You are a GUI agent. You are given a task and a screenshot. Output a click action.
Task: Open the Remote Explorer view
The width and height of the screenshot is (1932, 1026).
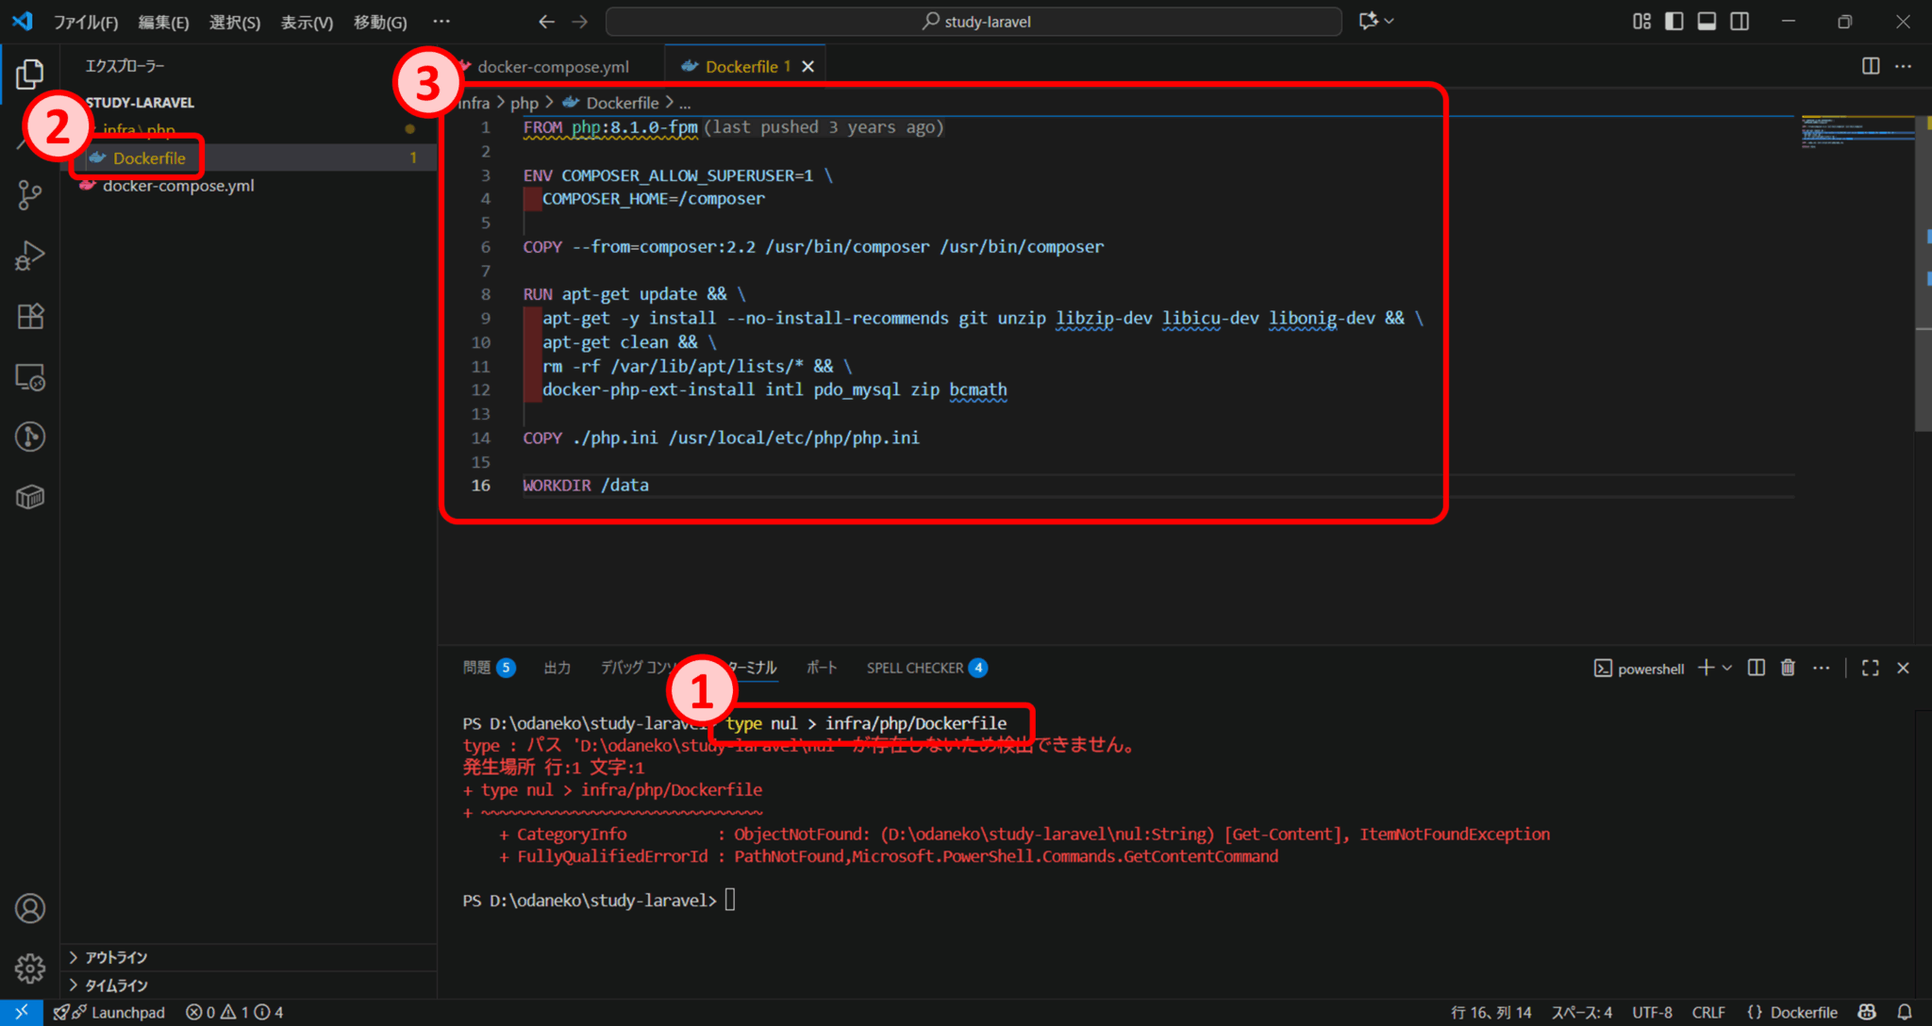pos(29,377)
